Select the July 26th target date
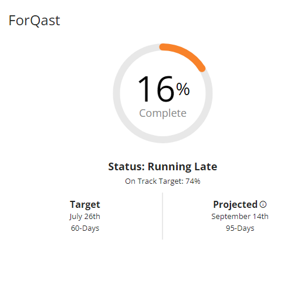The height and width of the screenshot is (293, 298). click(84, 217)
